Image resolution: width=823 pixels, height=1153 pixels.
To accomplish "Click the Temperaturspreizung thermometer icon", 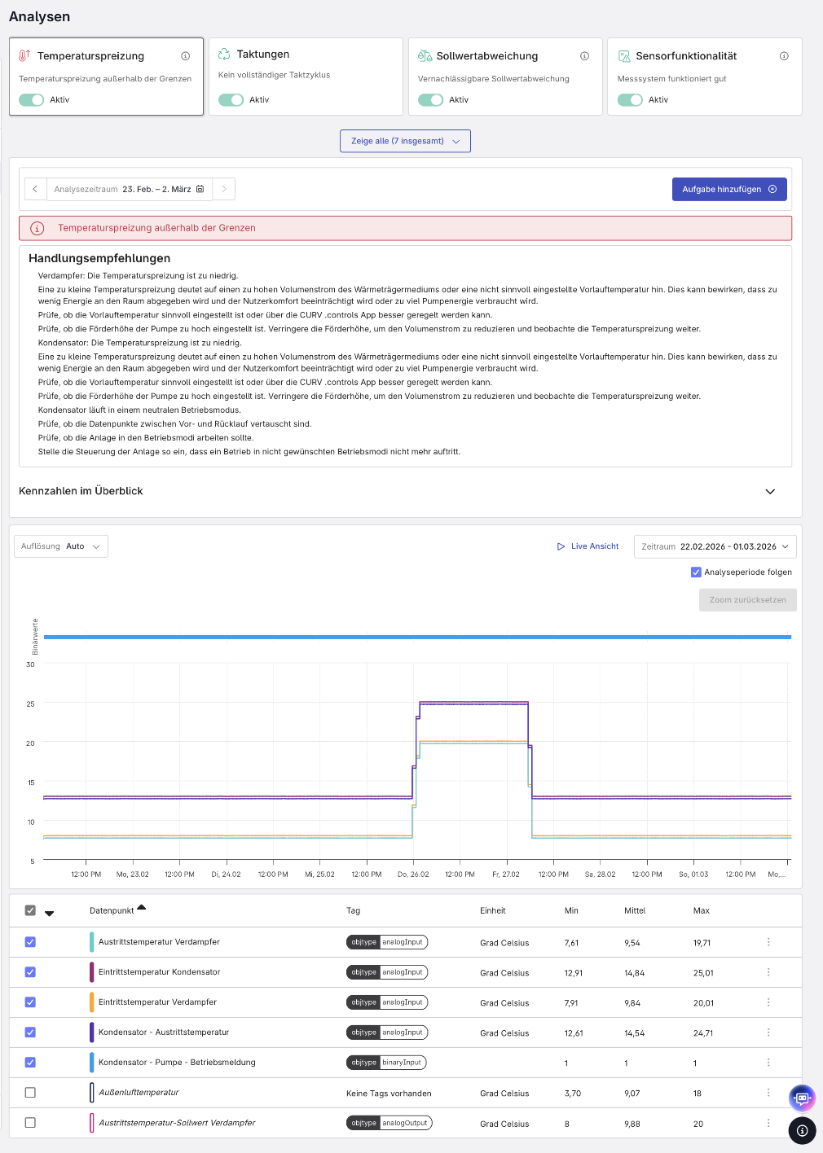I will [x=25, y=55].
